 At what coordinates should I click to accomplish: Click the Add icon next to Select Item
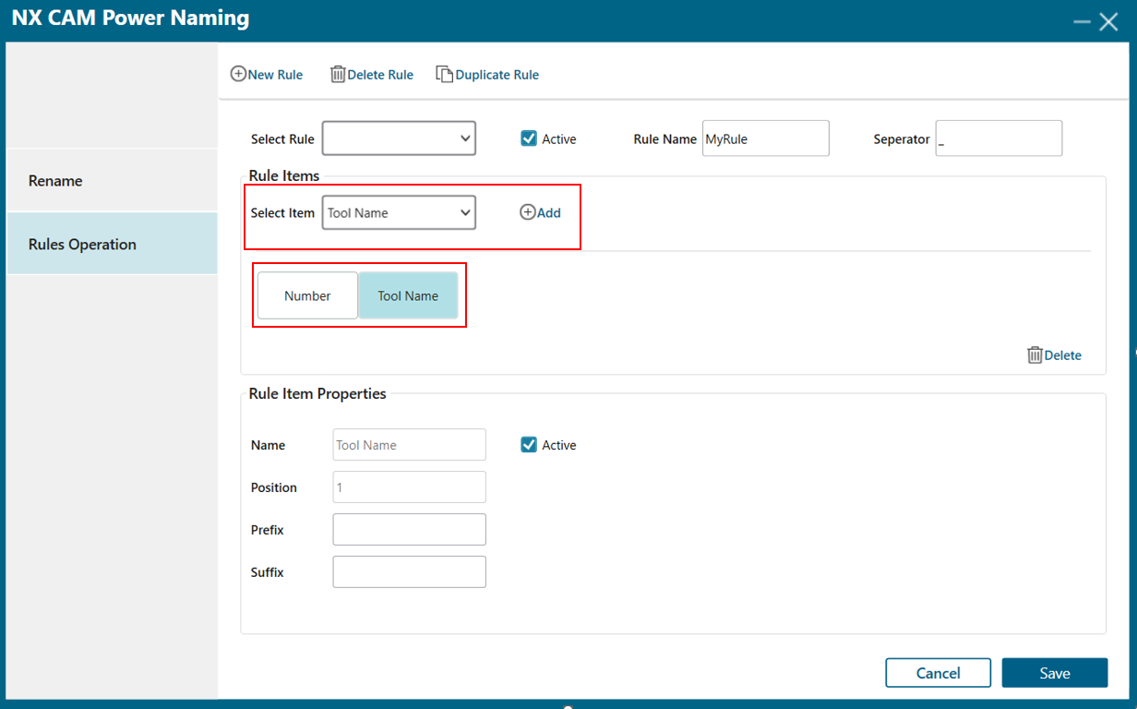527,212
